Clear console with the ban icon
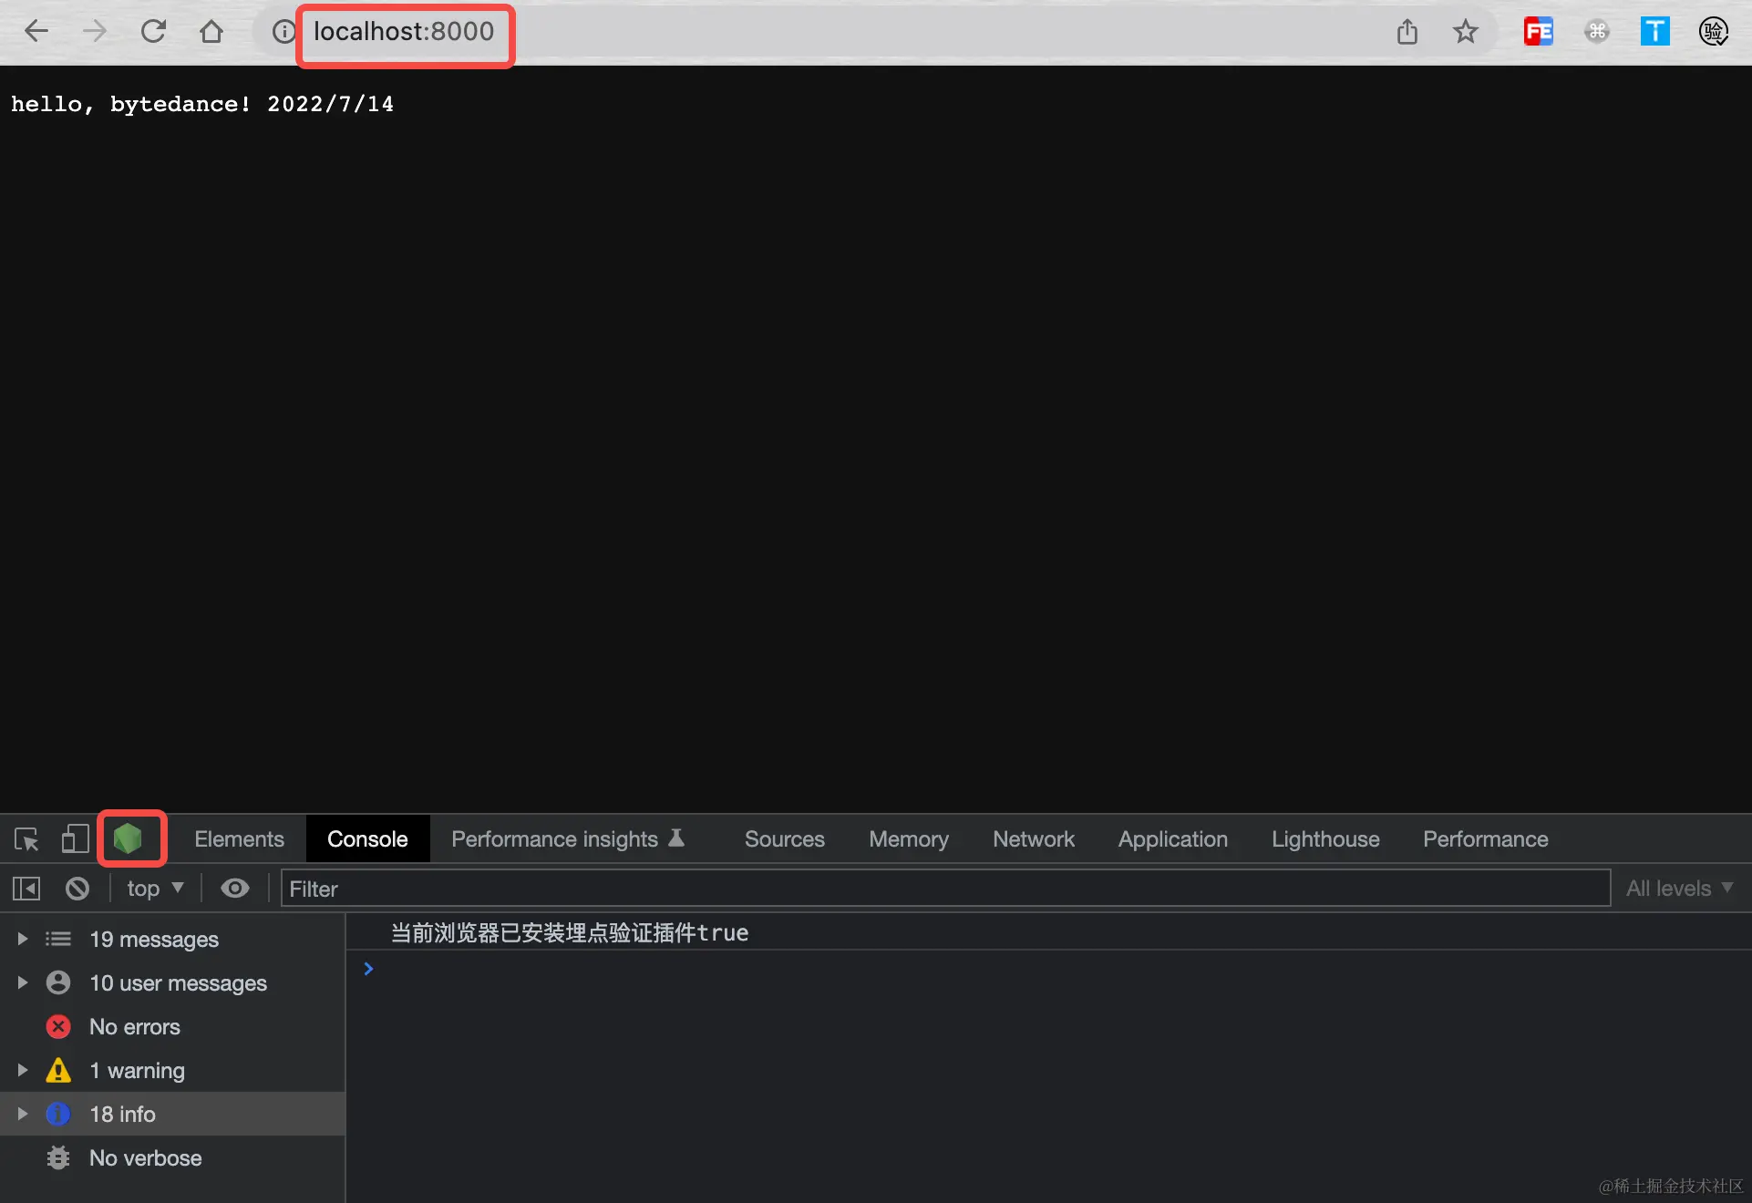Image resolution: width=1752 pixels, height=1203 pixels. pos(77,889)
